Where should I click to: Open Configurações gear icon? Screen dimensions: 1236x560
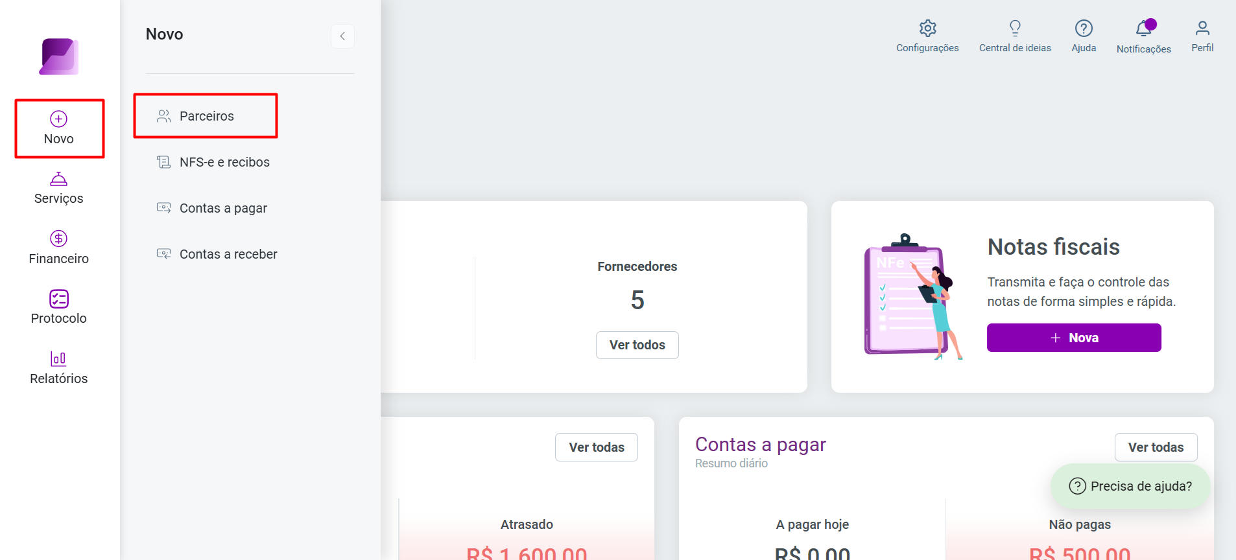click(x=927, y=36)
